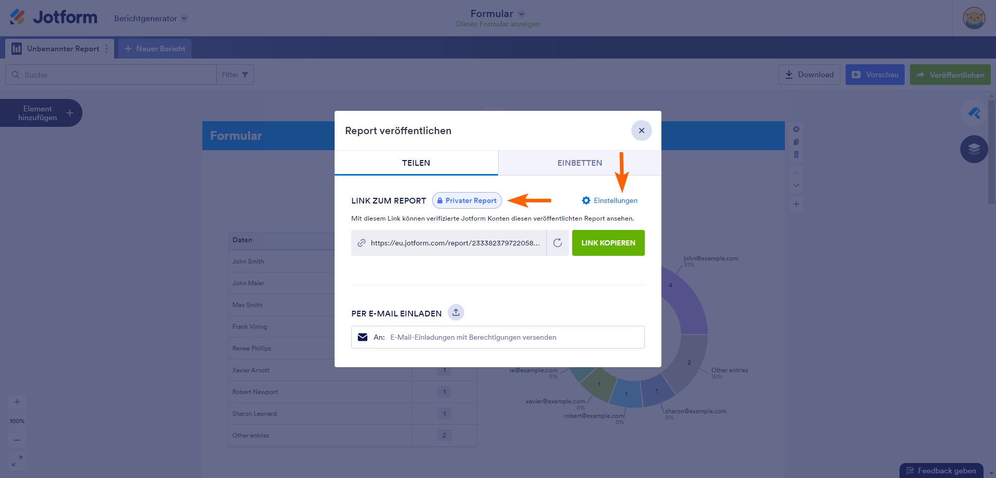Delete the element with trash icon

[x=796, y=154]
